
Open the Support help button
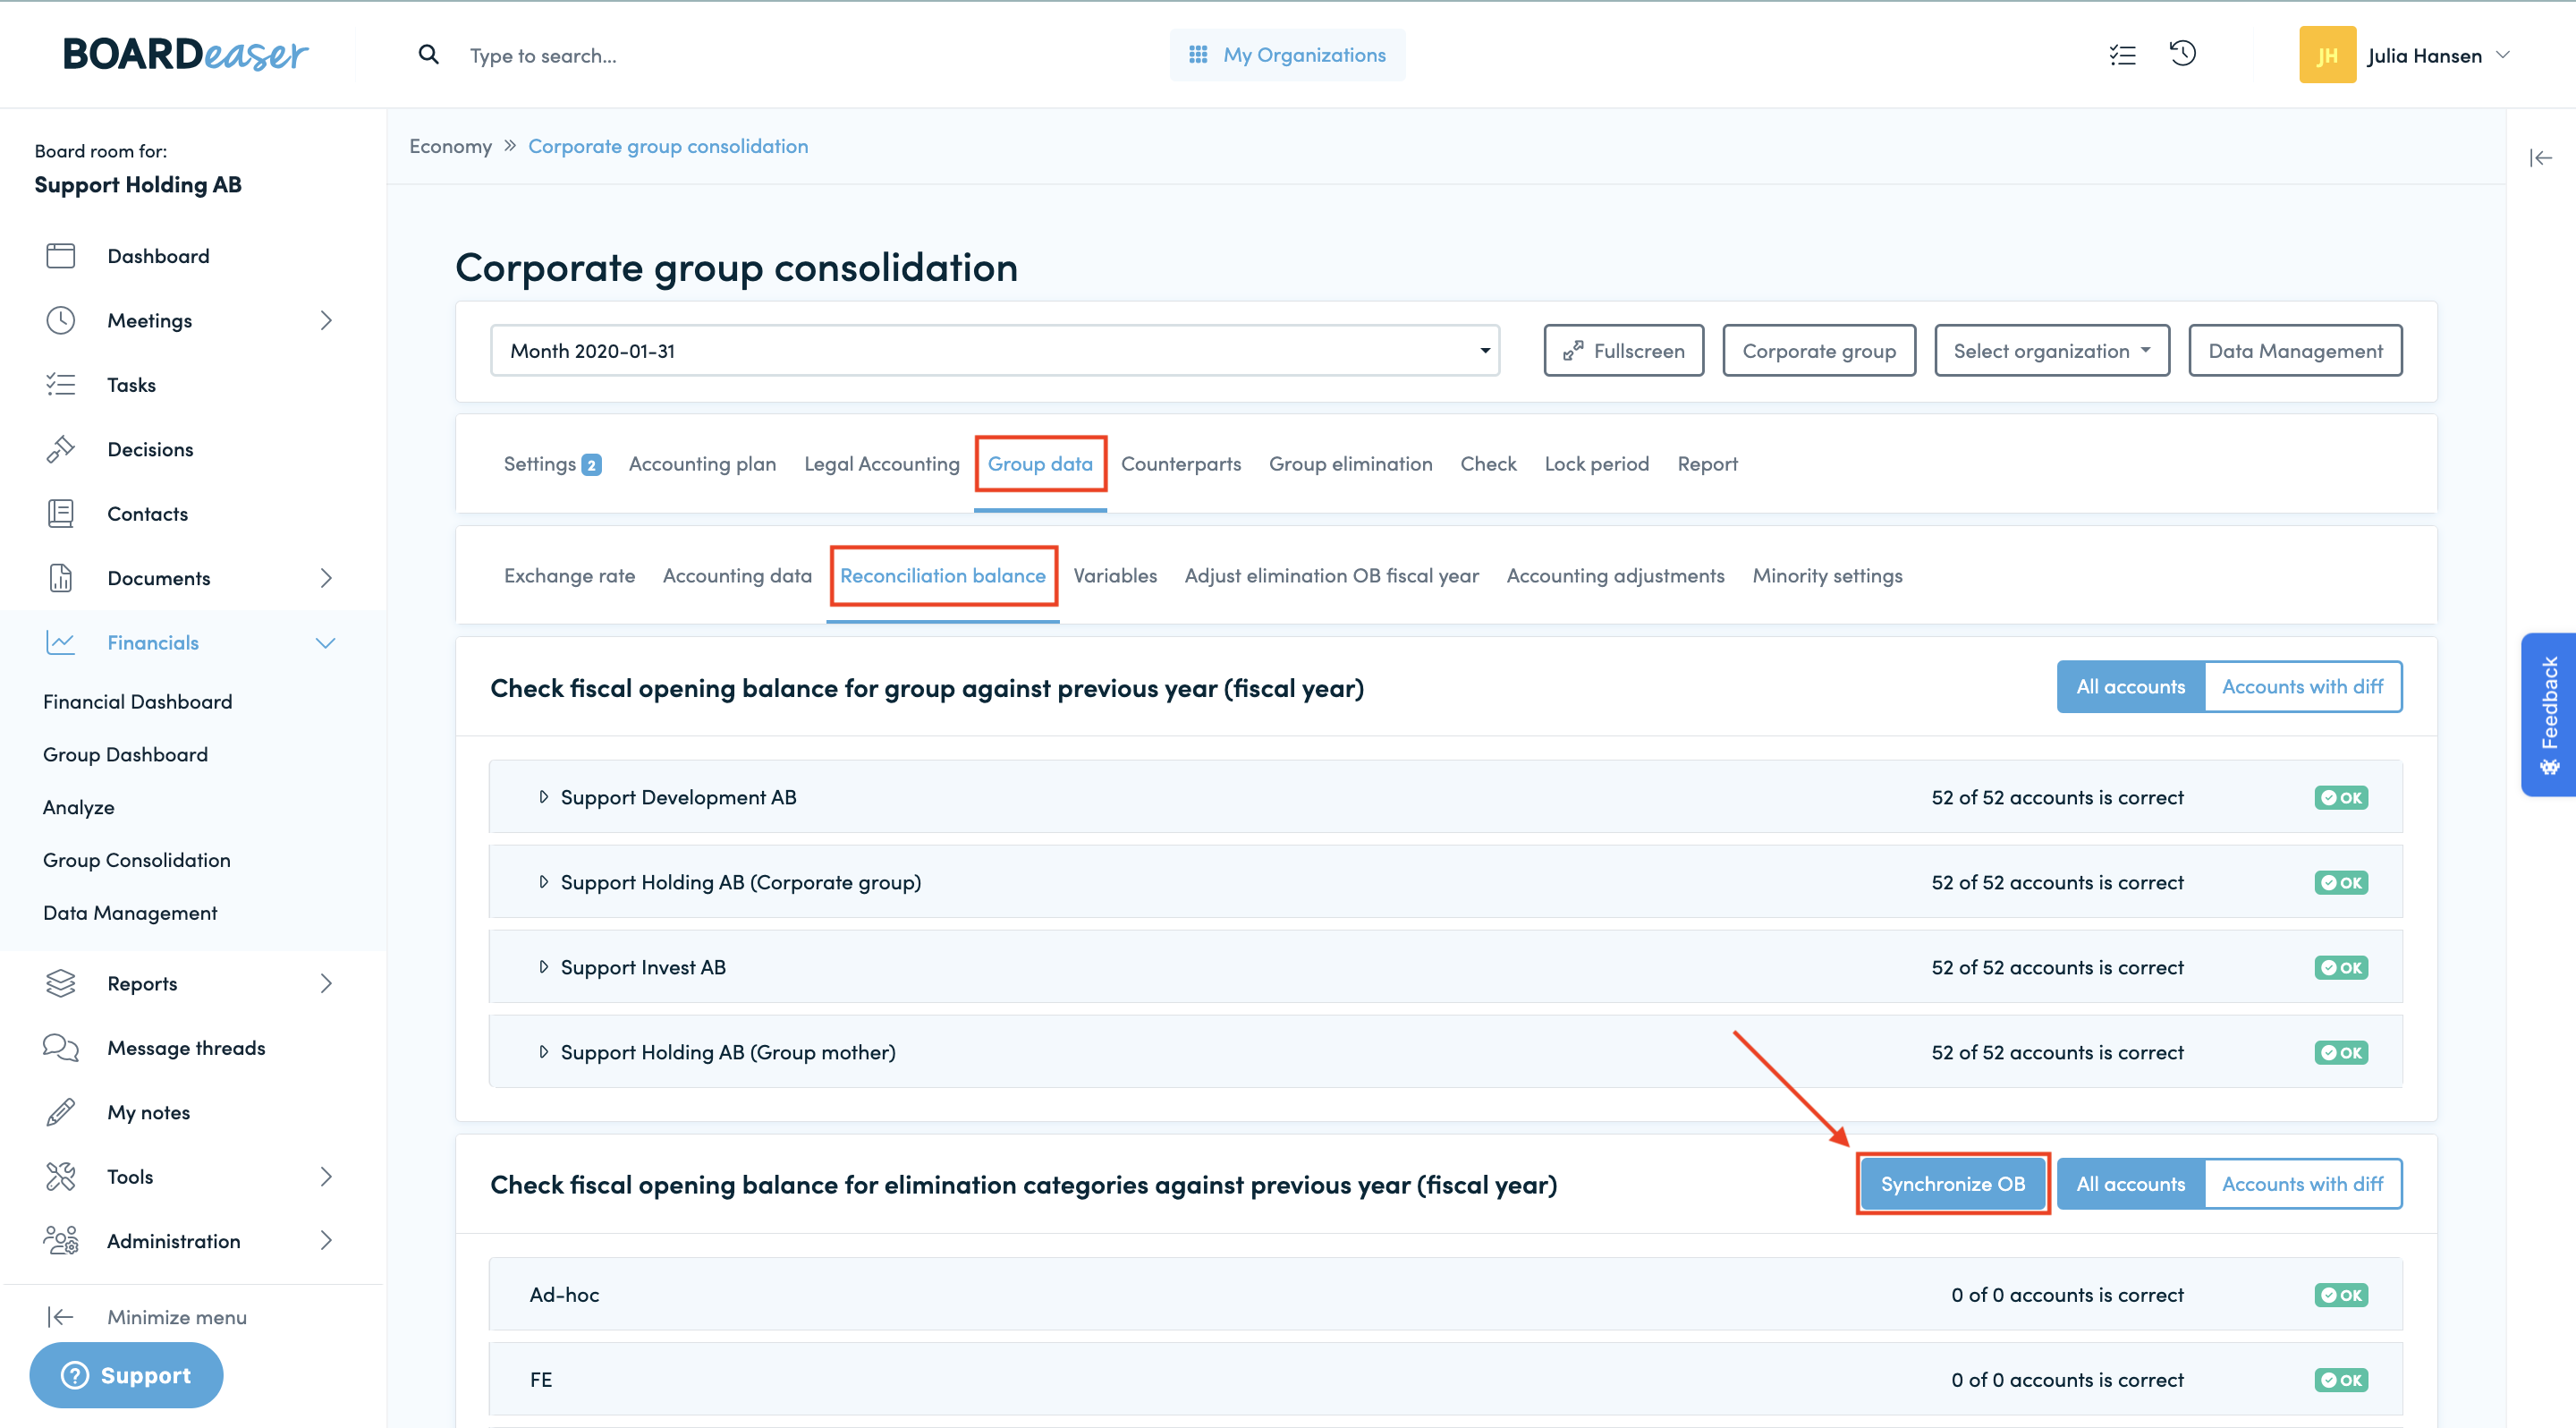[x=126, y=1375]
